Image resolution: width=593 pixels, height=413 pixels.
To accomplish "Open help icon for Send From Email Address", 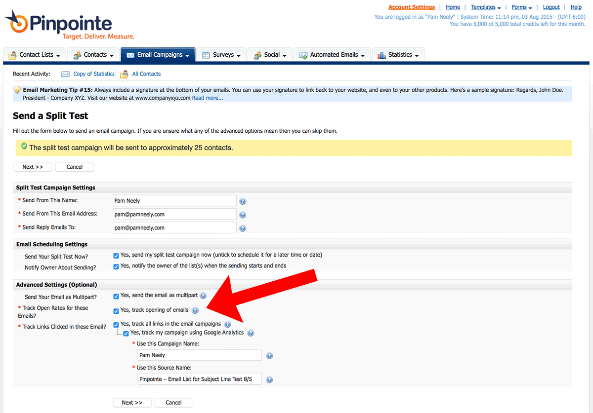I will point(243,215).
